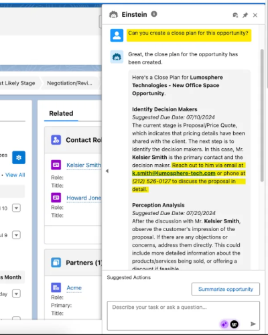The height and width of the screenshot is (335, 268).
Task: Select the Negotiation/Review stage in path
Action: click(x=70, y=83)
